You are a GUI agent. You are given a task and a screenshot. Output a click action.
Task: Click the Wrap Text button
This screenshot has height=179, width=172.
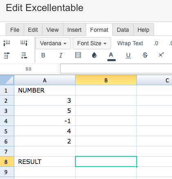130,43
